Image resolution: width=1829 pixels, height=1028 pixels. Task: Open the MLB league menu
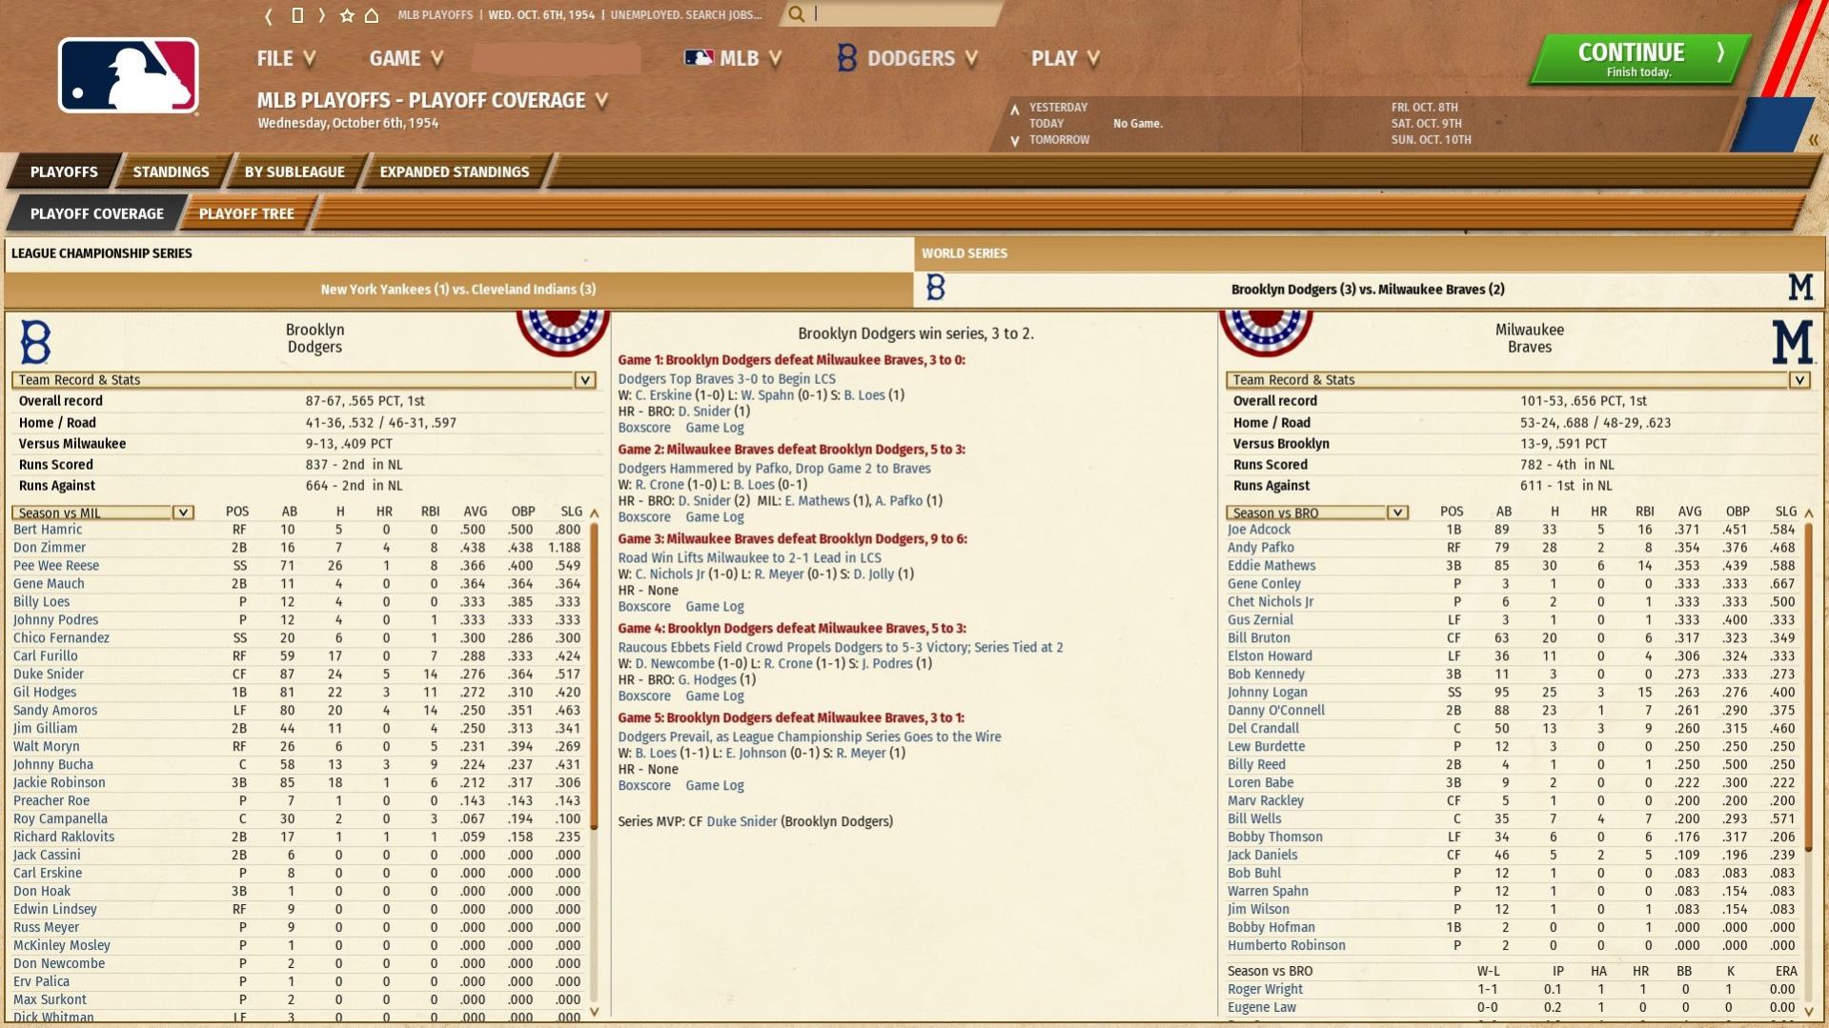(x=733, y=59)
